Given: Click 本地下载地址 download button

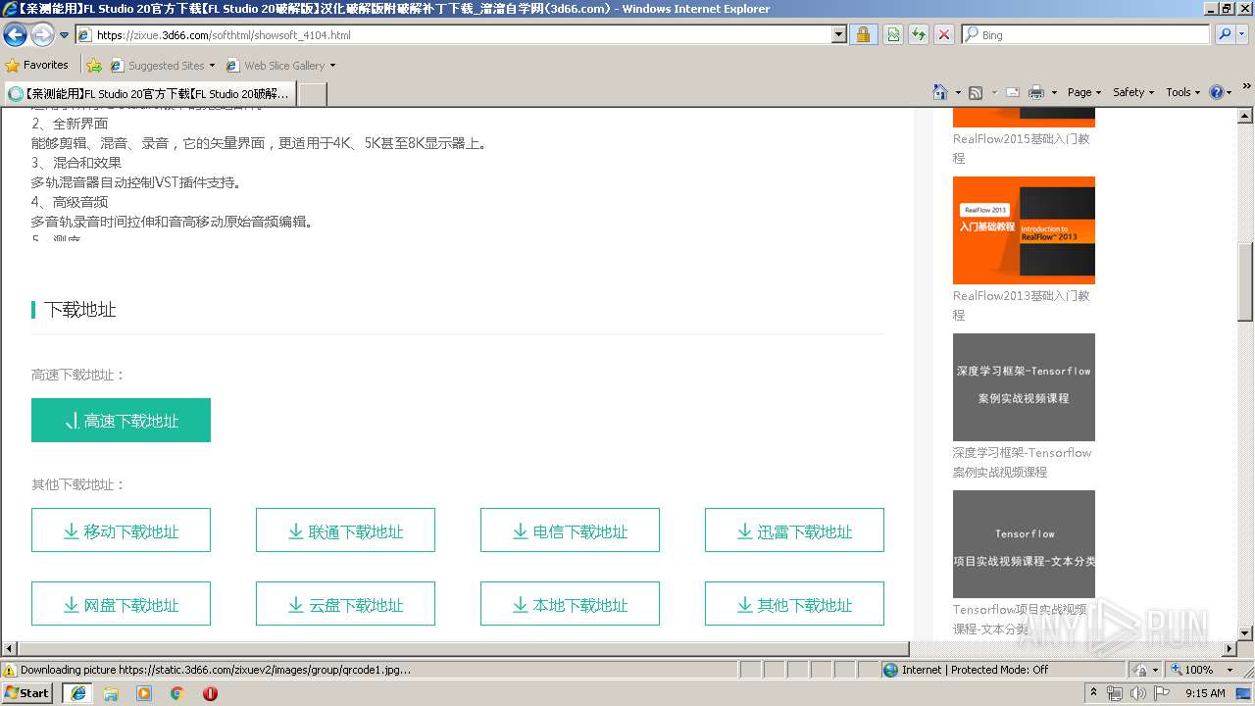Looking at the screenshot, I should [x=570, y=604].
